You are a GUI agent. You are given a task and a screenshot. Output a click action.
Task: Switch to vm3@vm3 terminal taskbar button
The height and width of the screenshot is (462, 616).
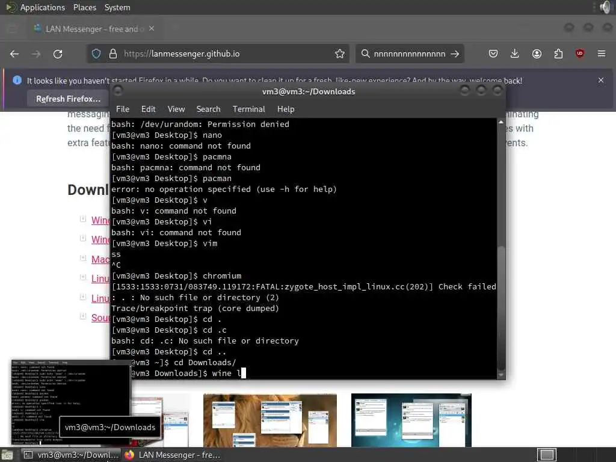coord(71,455)
